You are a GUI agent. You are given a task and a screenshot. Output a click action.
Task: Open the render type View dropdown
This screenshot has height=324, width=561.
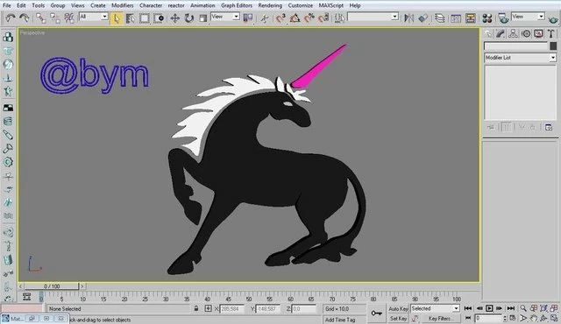click(x=528, y=17)
